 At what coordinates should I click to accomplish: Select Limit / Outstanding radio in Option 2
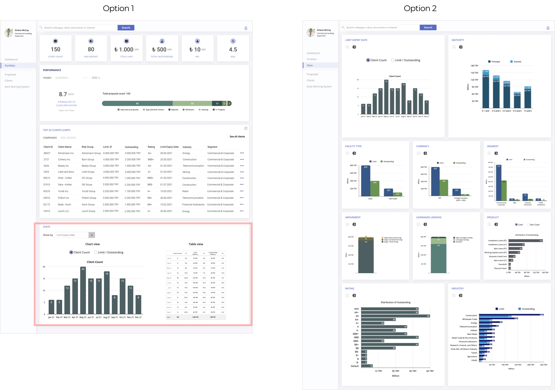(x=392, y=60)
